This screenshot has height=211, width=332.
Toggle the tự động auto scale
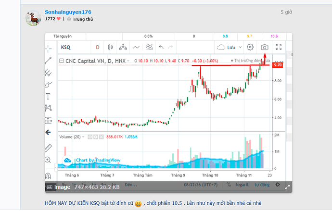(262, 185)
